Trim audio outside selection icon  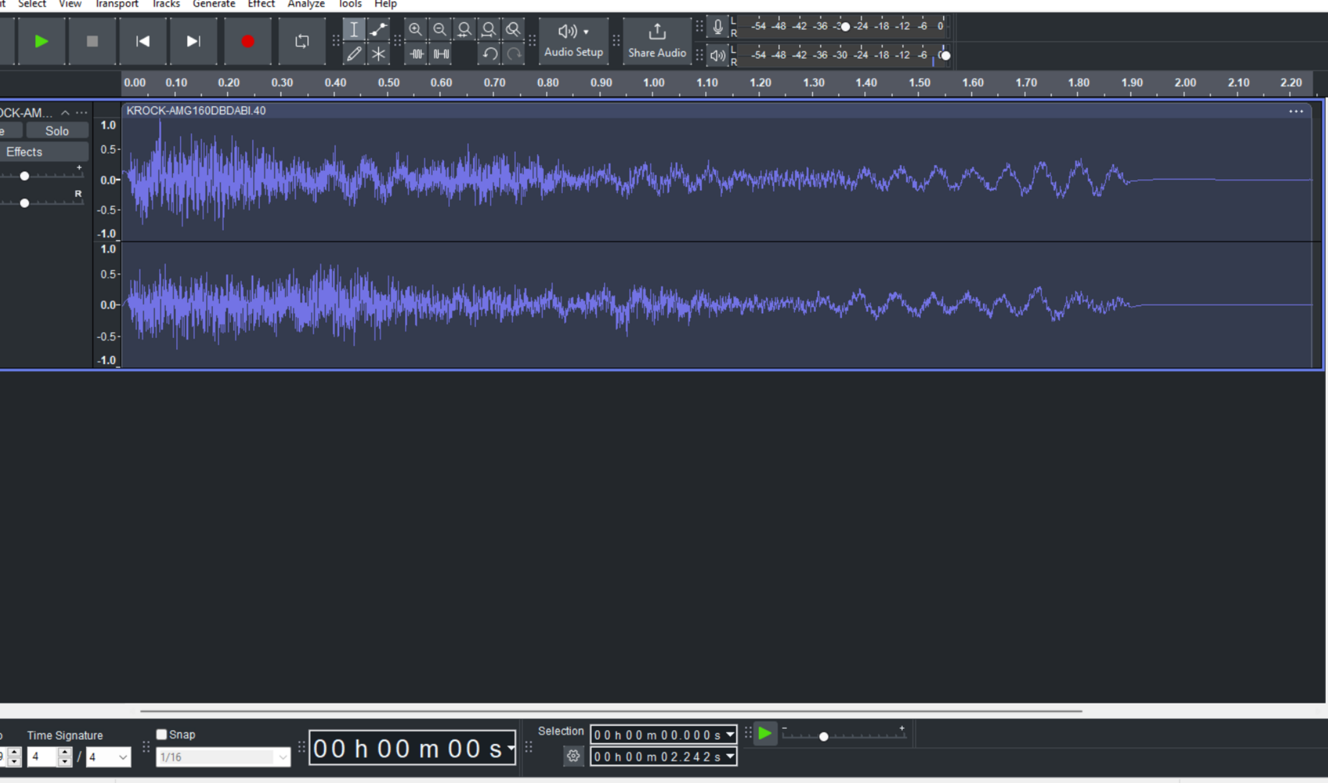(416, 54)
